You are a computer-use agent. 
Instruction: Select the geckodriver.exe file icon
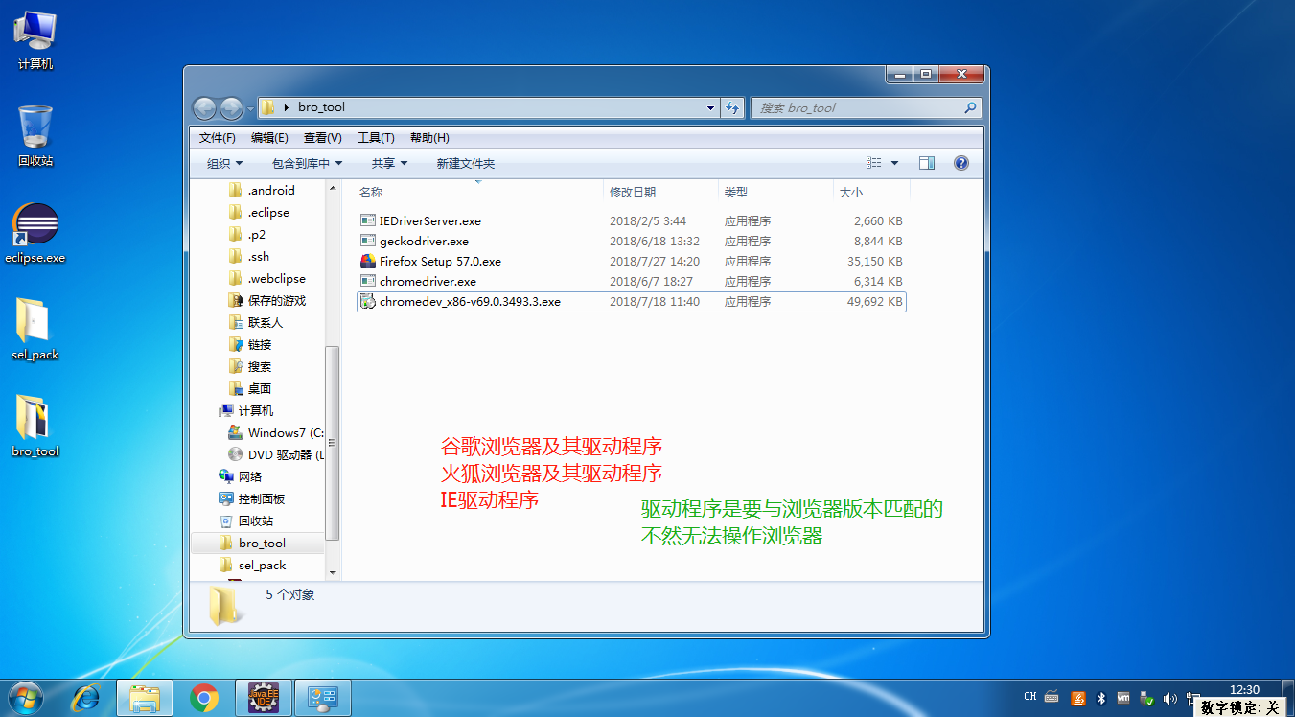pos(368,241)
